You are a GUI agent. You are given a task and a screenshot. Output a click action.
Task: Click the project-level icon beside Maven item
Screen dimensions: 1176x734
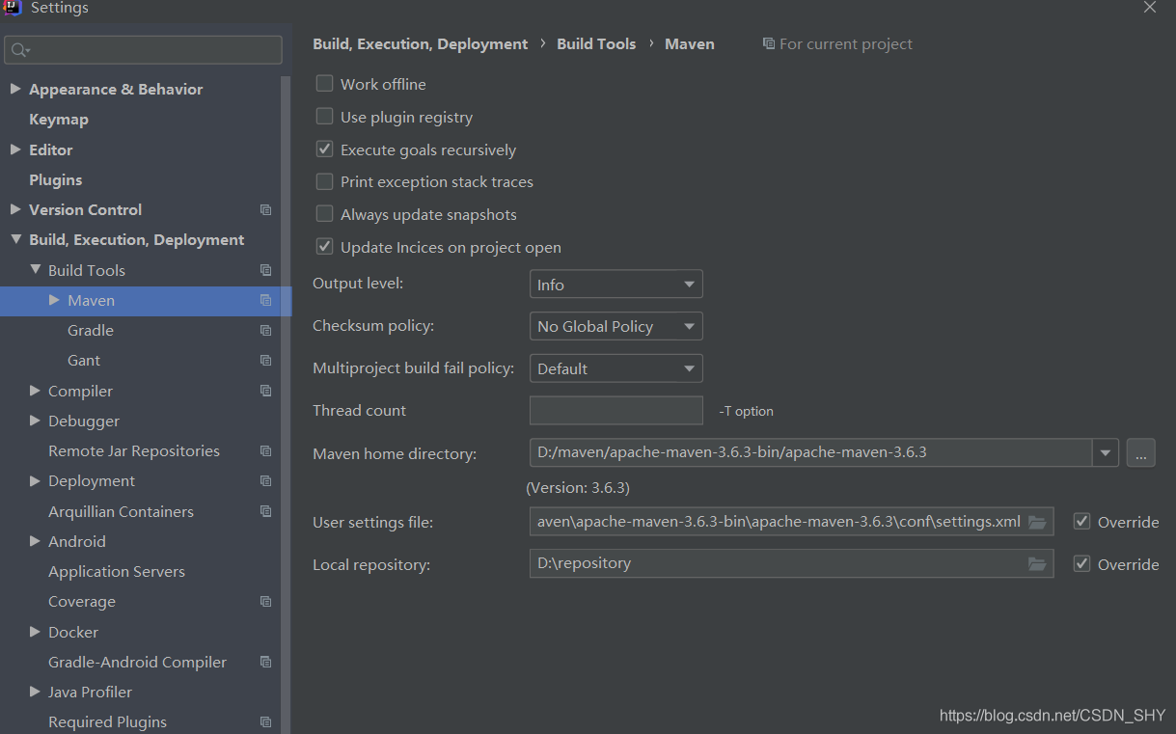pos(266,301)
